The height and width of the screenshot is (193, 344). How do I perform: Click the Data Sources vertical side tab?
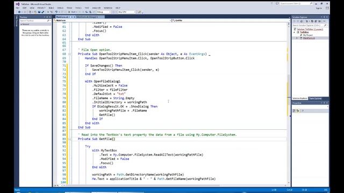(17, 21)
